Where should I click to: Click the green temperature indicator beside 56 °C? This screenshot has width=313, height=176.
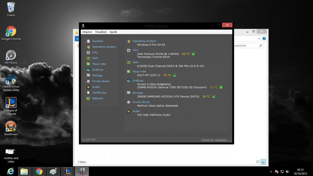193,54
